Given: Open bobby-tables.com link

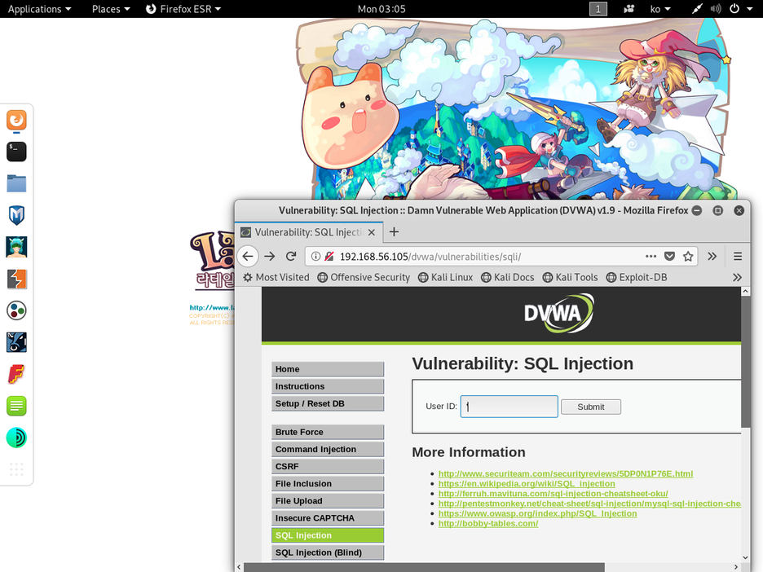Looking at the screenshot, I should pyautogui.click(x=488, y=523).
